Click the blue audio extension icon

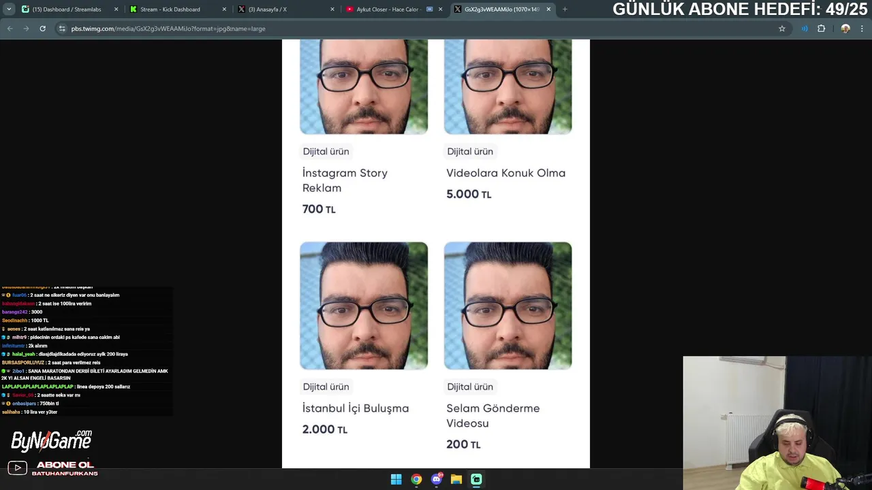[805, 29]
